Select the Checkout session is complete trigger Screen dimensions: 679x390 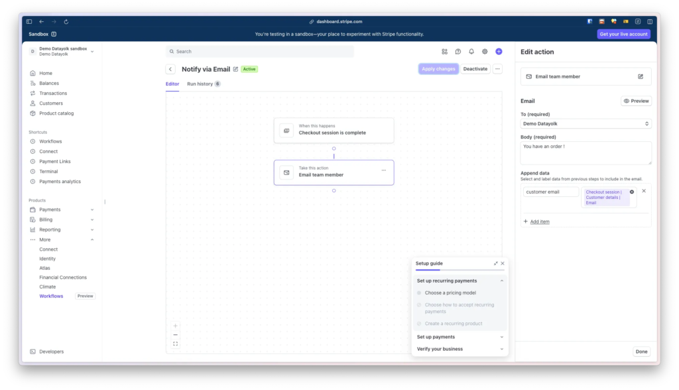334,131
